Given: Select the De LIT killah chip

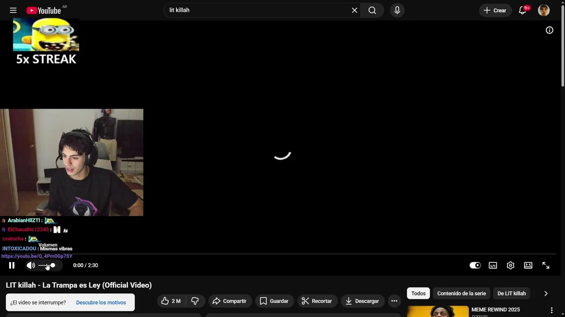Looking at the screenshot, I should 512,293.
